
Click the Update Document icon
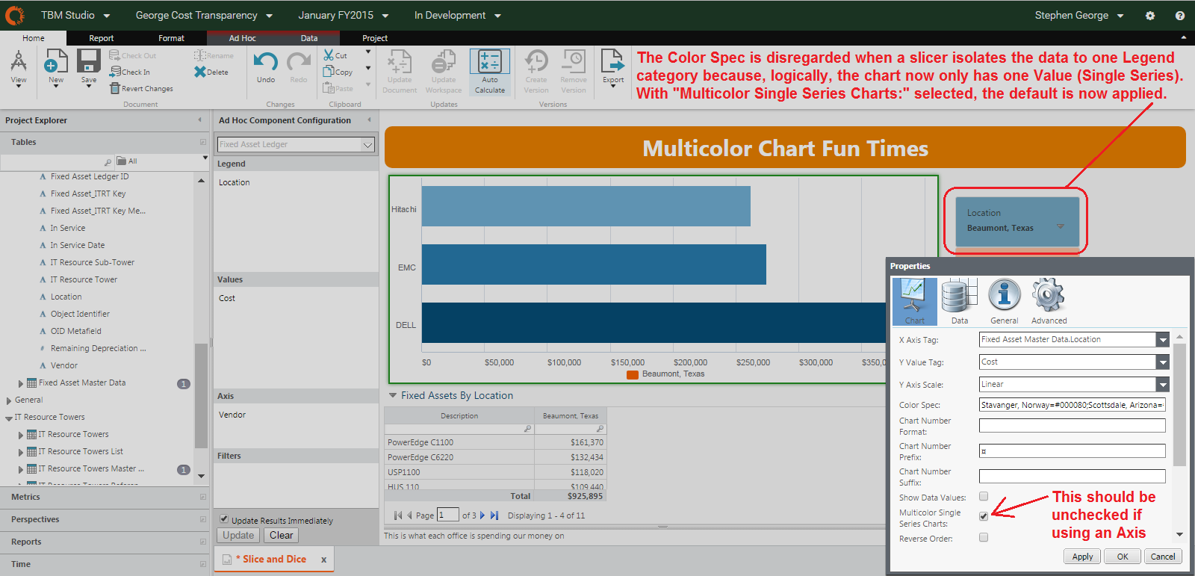pyautogui.click(x=400, y=61)
